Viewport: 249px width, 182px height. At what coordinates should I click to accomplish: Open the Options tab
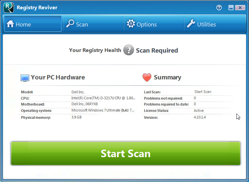154,24
